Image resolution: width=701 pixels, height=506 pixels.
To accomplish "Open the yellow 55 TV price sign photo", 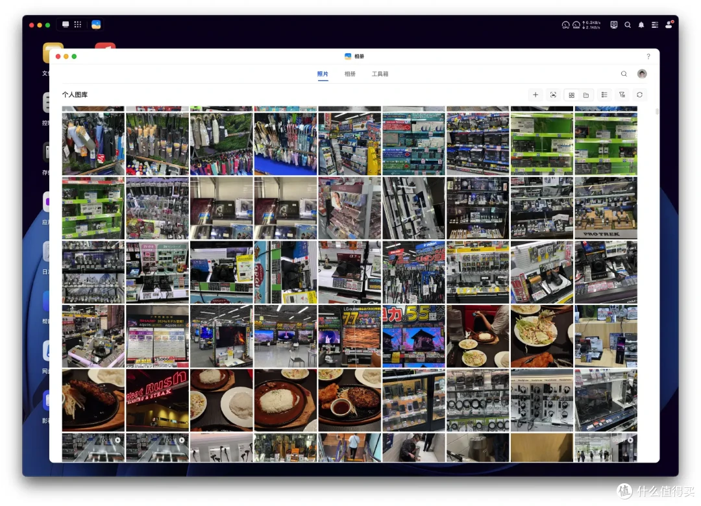I will click(x=413, y=336).
